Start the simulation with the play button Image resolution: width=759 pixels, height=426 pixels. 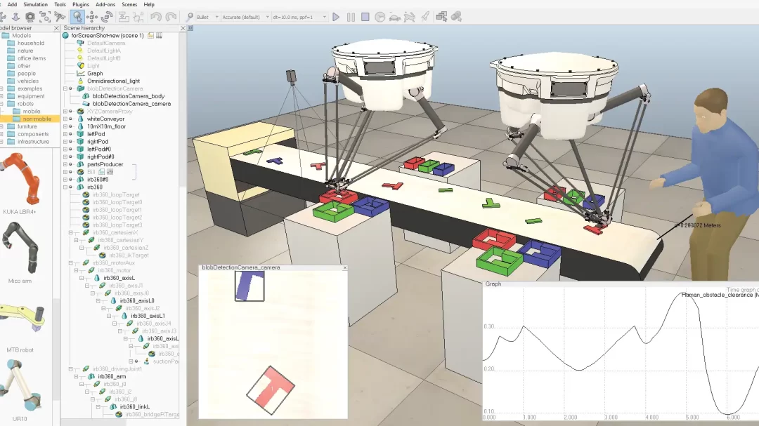[x=336, y=17]
